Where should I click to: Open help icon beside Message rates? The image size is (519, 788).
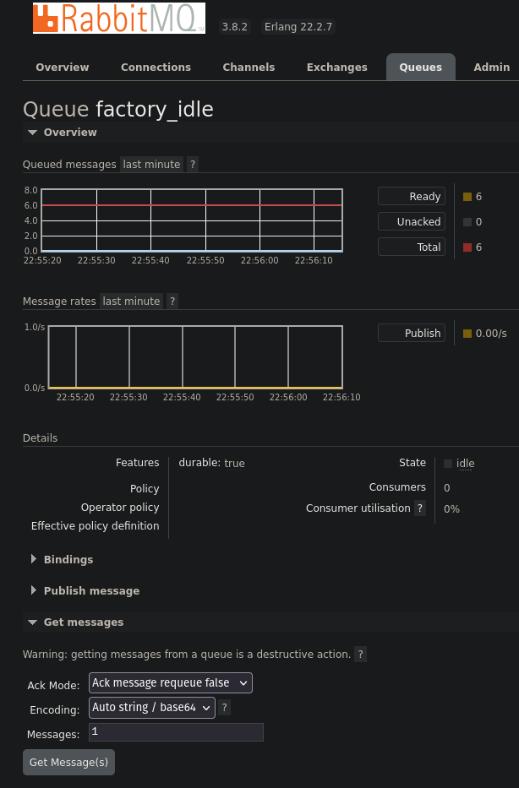172,301
